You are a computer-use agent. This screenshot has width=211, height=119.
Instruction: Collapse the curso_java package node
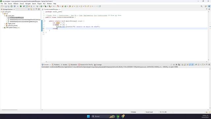click(5, 16)
